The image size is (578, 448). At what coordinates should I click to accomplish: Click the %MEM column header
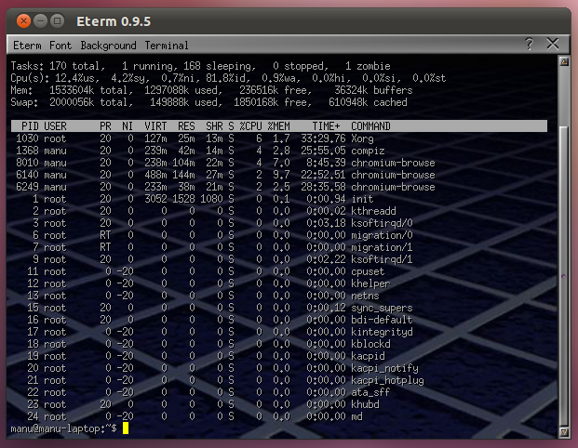click(x=278, y=126)
